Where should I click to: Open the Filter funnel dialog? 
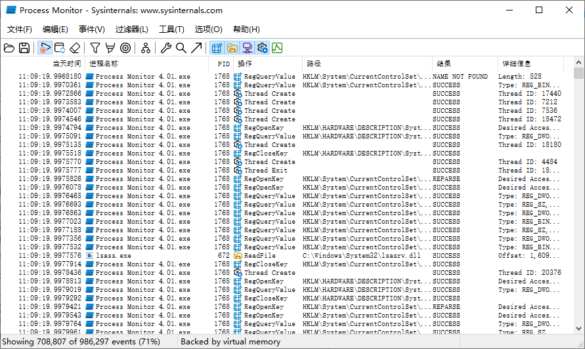[x=95, y=48]
